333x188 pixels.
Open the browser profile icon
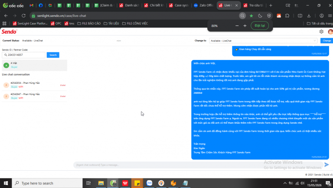click(322, 16)
